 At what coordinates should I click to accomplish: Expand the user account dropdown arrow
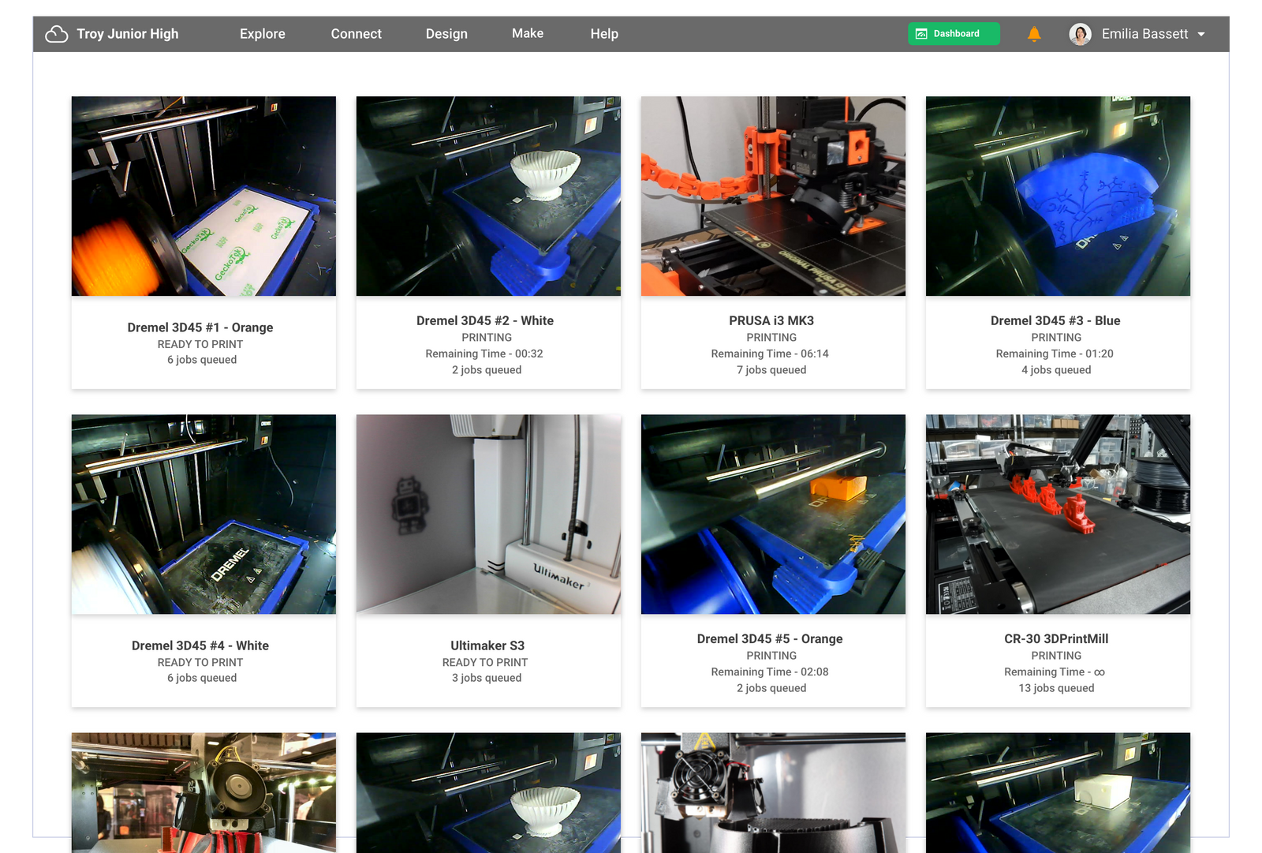click(1201, 34)
